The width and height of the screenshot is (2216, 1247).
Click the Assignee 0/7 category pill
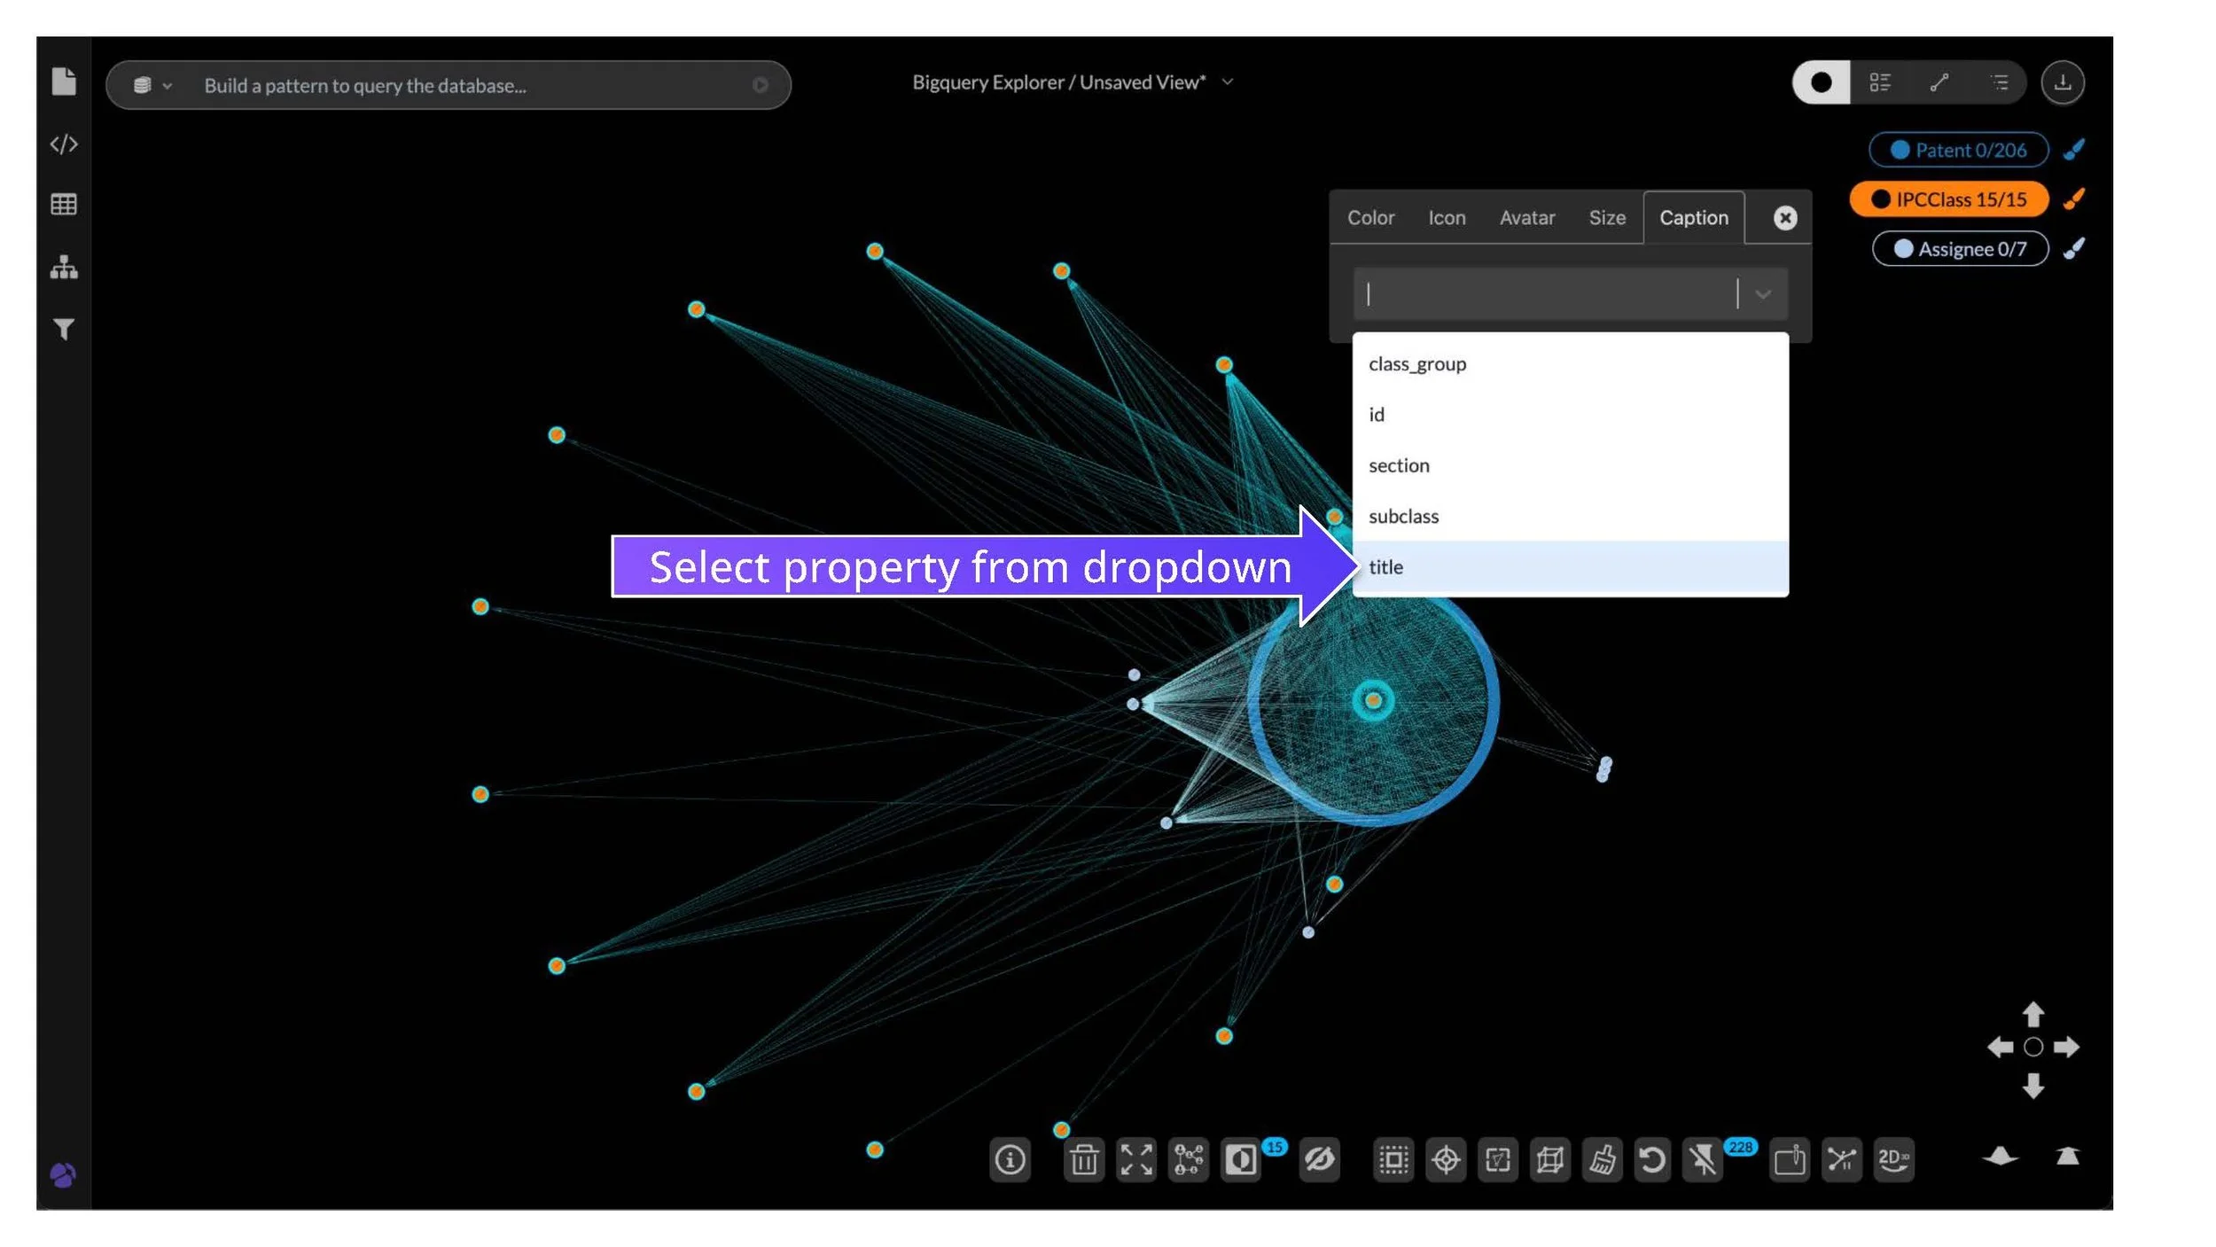tap(1960, 249)
